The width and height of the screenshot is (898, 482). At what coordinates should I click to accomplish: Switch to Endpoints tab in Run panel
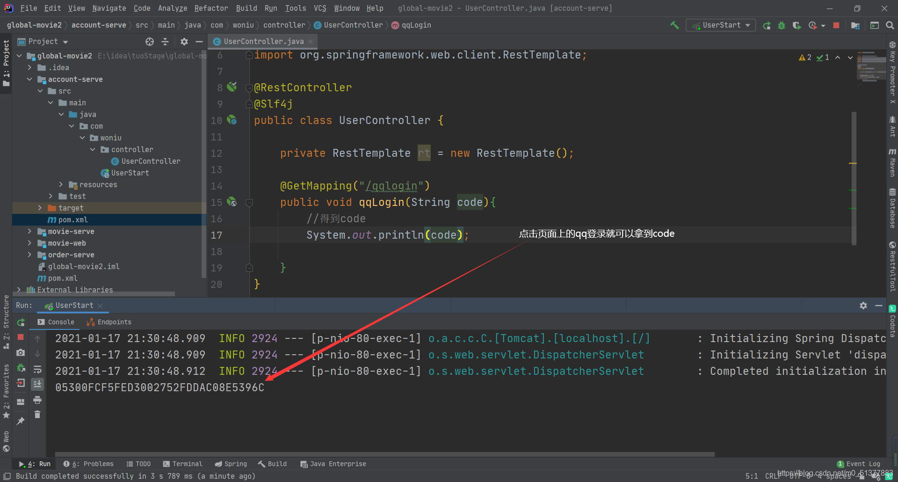[x=109, y=322]
